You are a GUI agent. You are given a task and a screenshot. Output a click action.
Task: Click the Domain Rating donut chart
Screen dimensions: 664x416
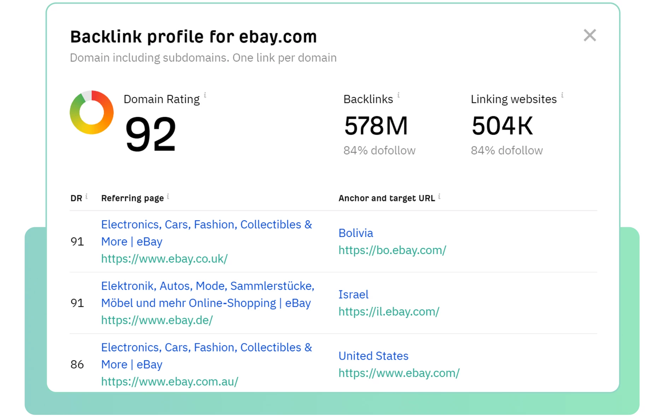point(92,112)
